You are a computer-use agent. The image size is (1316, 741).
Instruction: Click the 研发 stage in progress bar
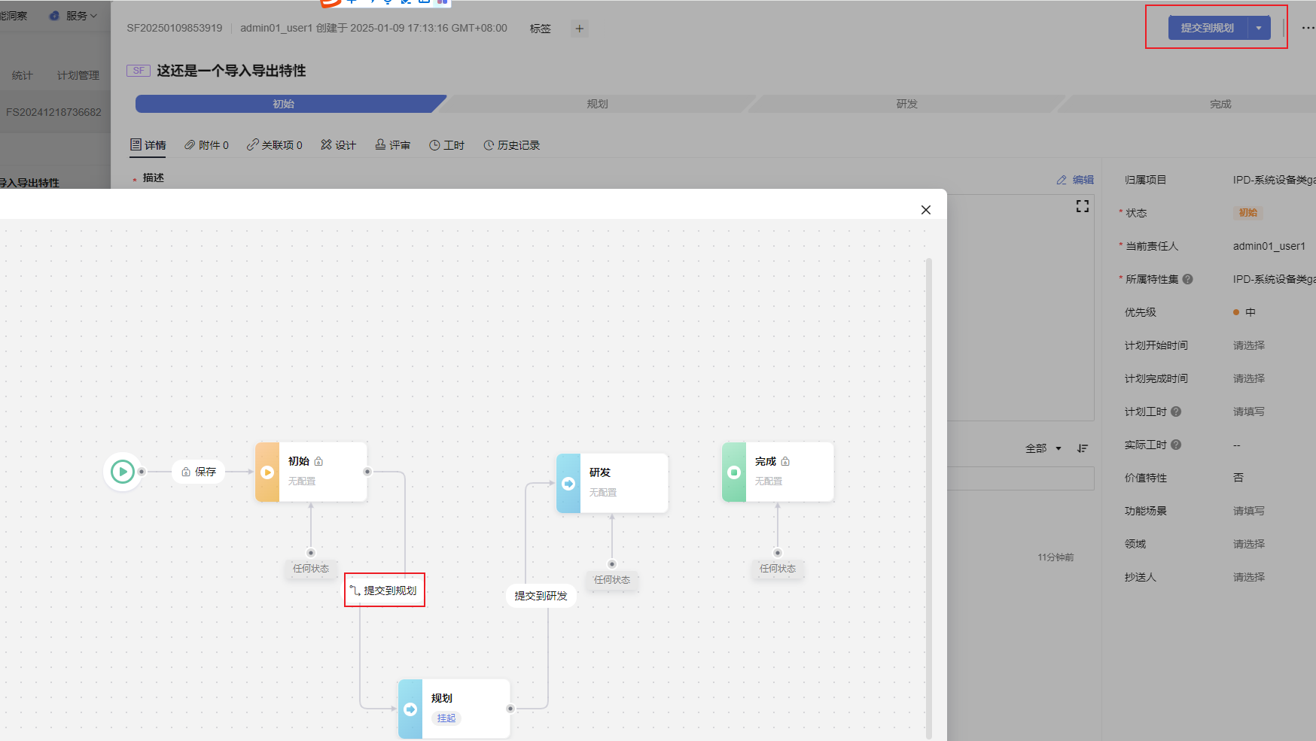[x=907, y=104]
